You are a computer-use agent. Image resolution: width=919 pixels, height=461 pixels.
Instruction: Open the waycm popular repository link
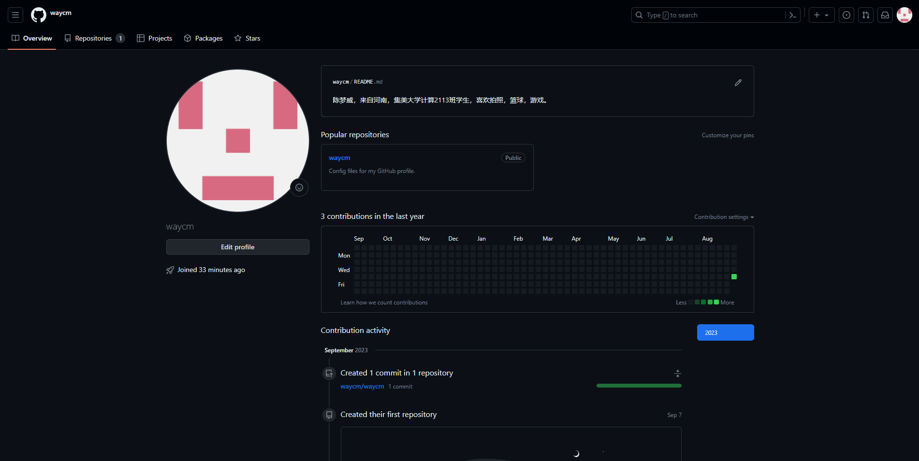point(339,158)
